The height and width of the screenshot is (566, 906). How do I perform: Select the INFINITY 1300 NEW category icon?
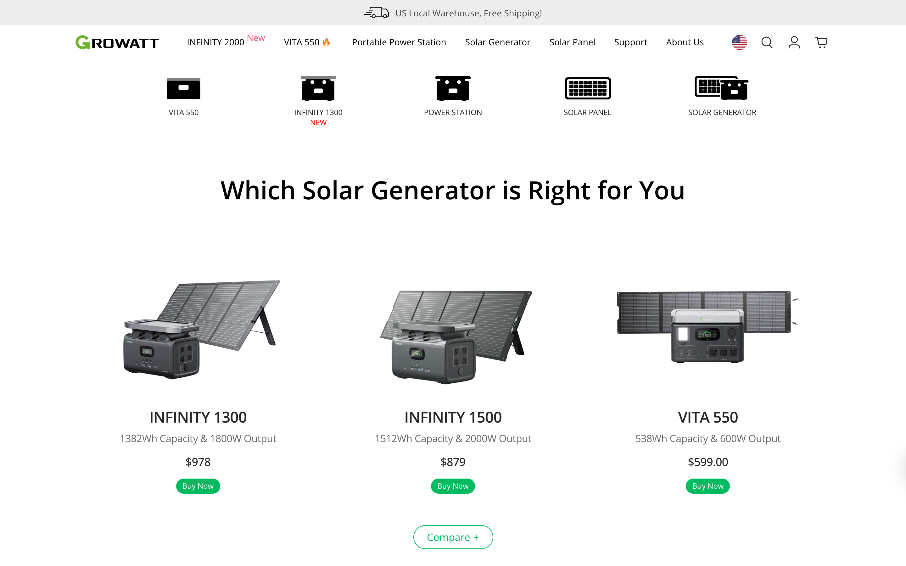point(318,89)
